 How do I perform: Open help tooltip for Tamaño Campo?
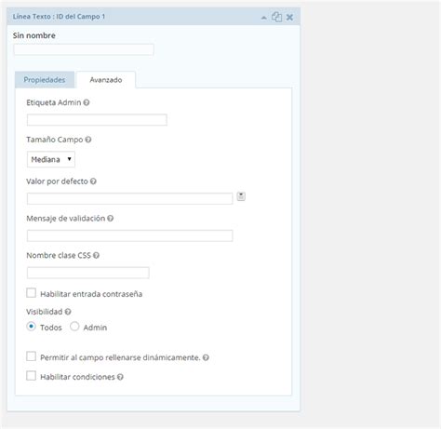click(88, 140)
